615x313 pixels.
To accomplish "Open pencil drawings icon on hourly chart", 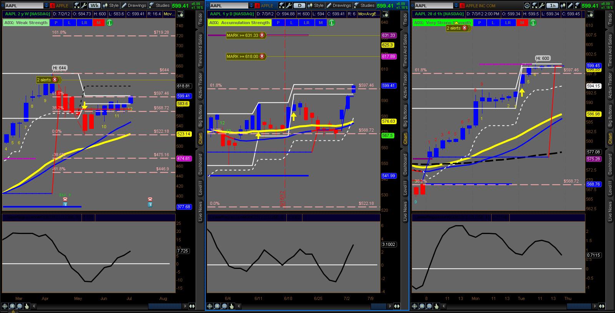I will (x=570, y=6).
